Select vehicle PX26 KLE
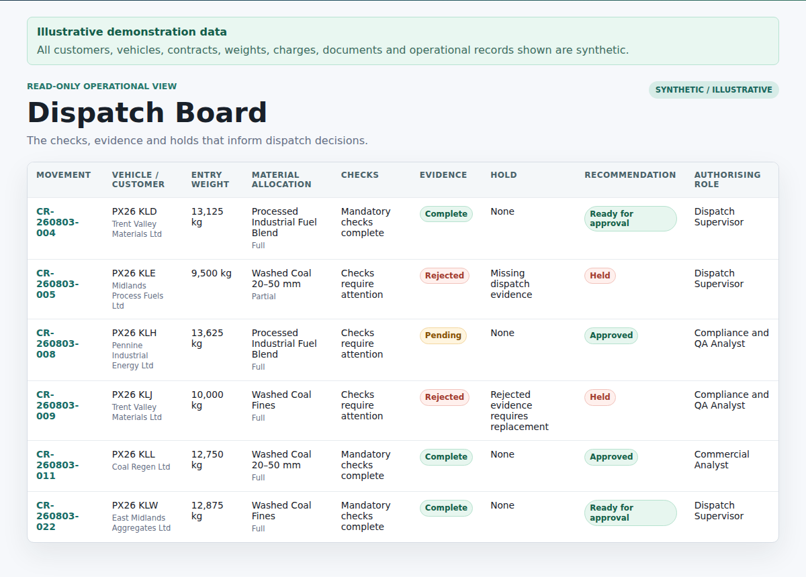 (134, 273)
